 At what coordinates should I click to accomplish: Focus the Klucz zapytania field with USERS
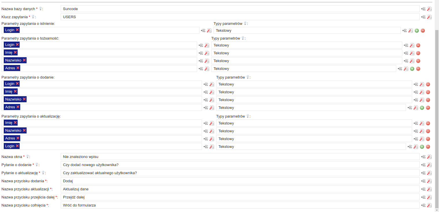click(x=240, y=17)
